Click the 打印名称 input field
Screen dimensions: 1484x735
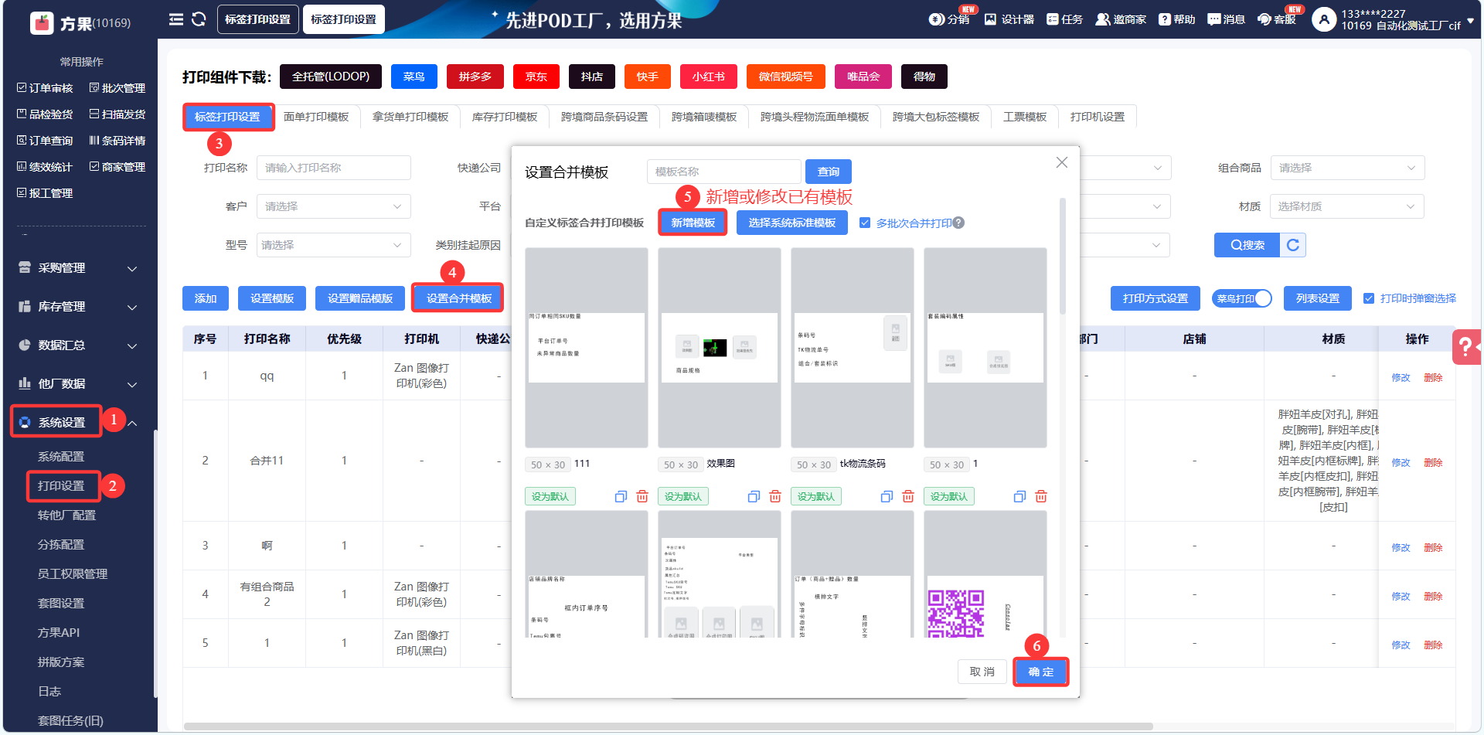click(x=333, y=168)
